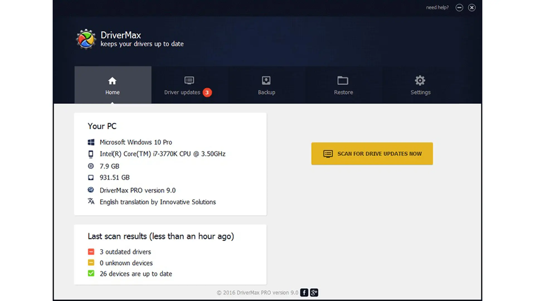535x301 pixels.
Task: Click the Driver updates list icon
Action: click(x=189, y=81)
